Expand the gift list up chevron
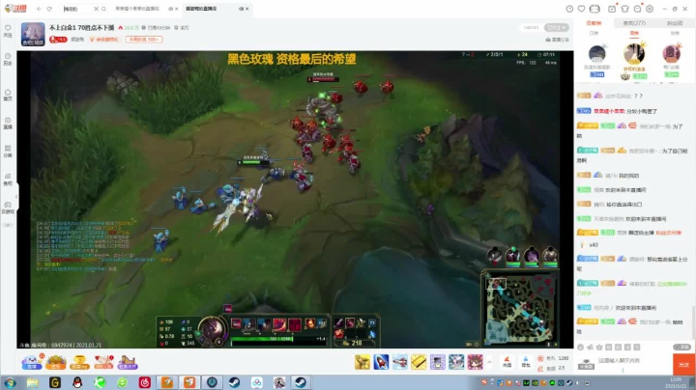696x390 pixels. 489,363
